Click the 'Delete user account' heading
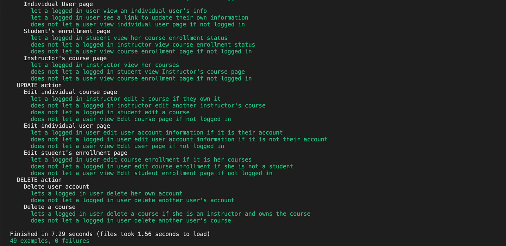The width and height of the screenshot is (506, 246). click(56, 187)
